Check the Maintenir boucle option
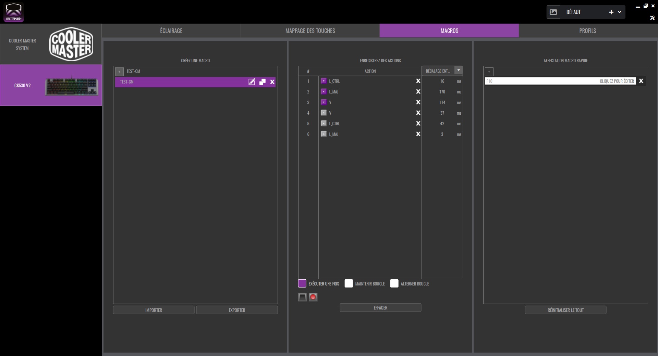This screenshot has width=658, height=356. [349, 283]
